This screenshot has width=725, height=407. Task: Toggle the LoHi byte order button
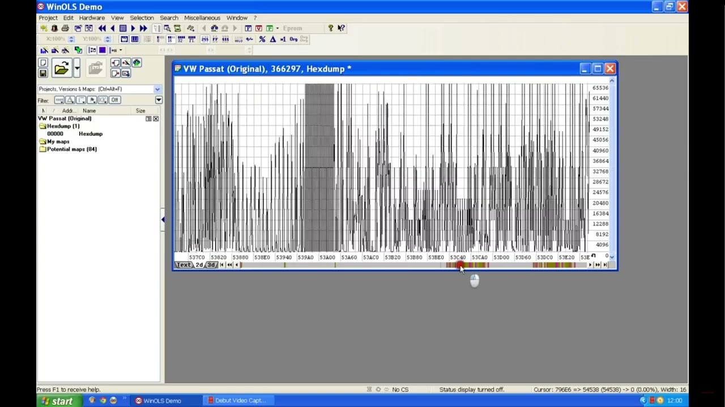tap(238, 39)
